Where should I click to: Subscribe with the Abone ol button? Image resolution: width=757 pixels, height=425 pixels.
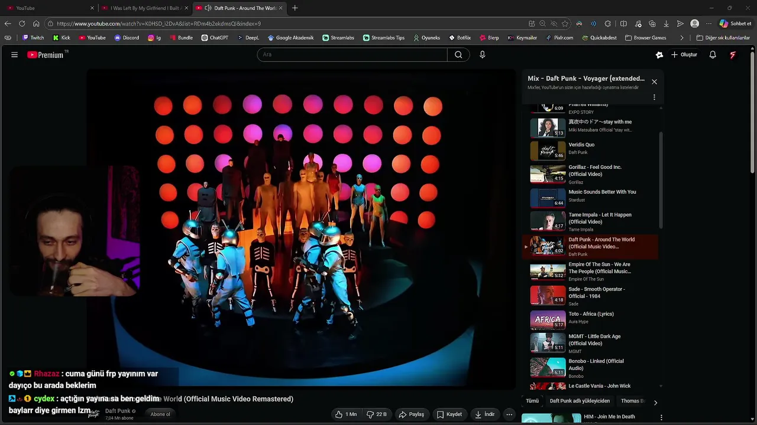pyautogui.click(x=160, y=414)
